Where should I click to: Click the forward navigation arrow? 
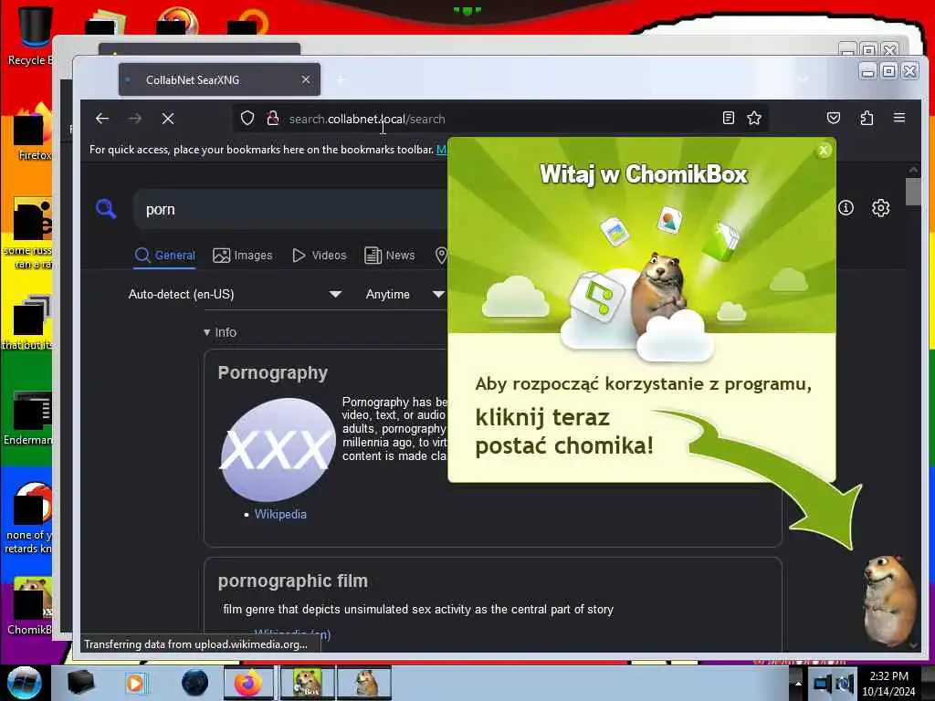pyautogui.click(x=135, y=119)
